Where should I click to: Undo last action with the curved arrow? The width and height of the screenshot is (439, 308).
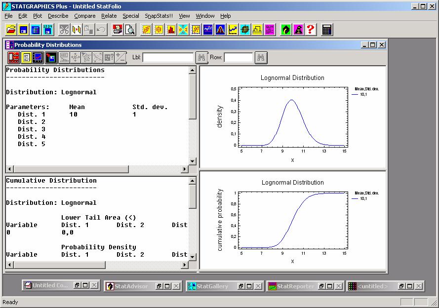click(101, 30)
